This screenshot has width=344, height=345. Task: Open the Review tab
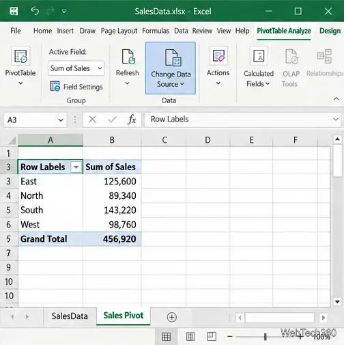point(202,31)
